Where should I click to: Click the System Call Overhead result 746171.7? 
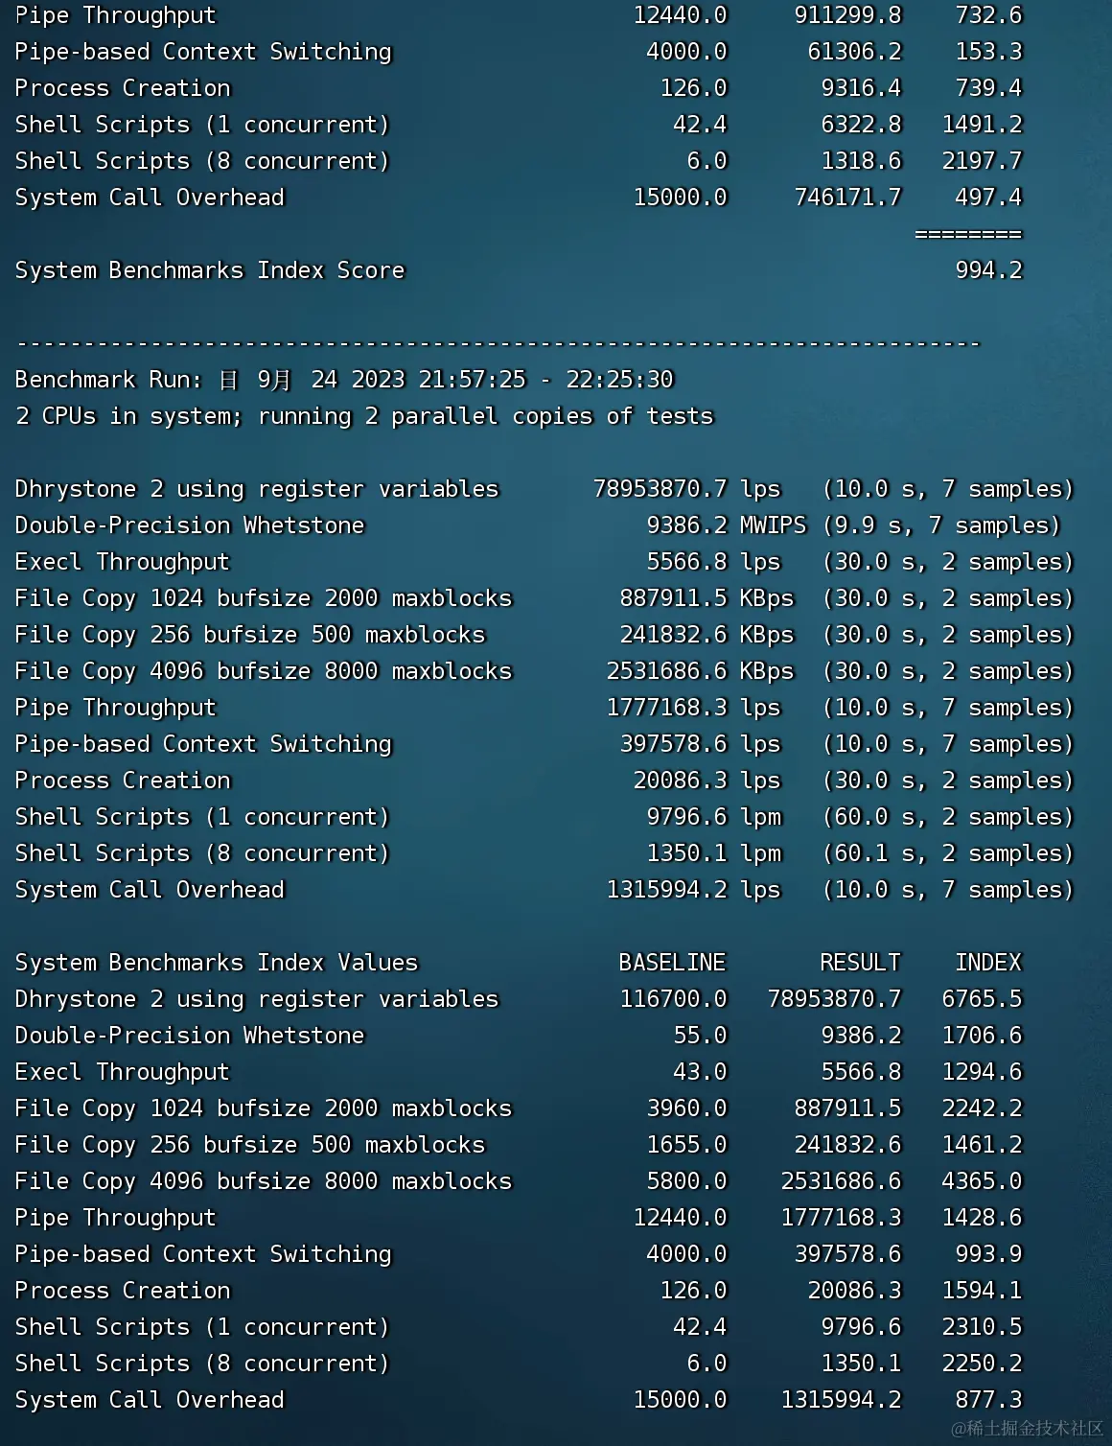click(x=847, y=198)
